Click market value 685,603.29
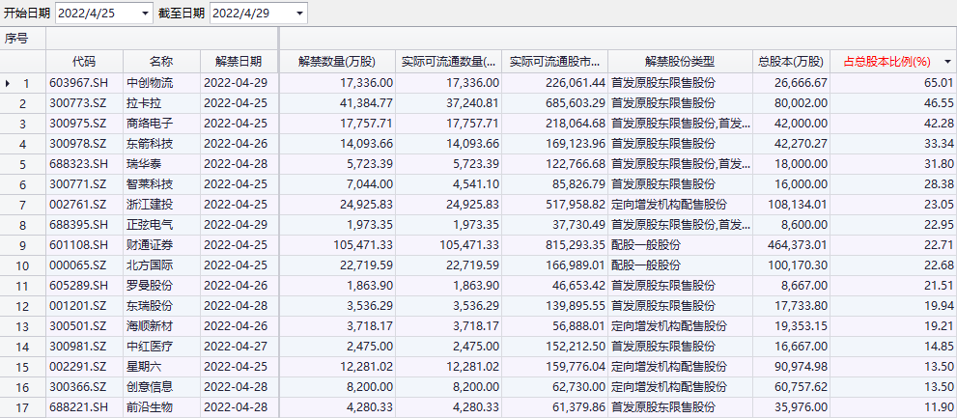Image resolution: width=957 pixels, height=418 pixels. click(x=577, y=103)
